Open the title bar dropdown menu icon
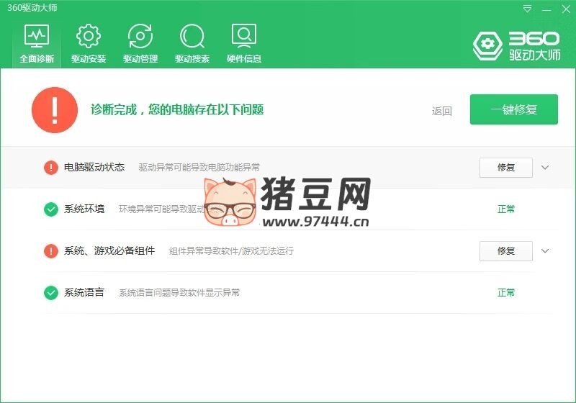The width and height of the screenshot is (576, 403). 528,9
